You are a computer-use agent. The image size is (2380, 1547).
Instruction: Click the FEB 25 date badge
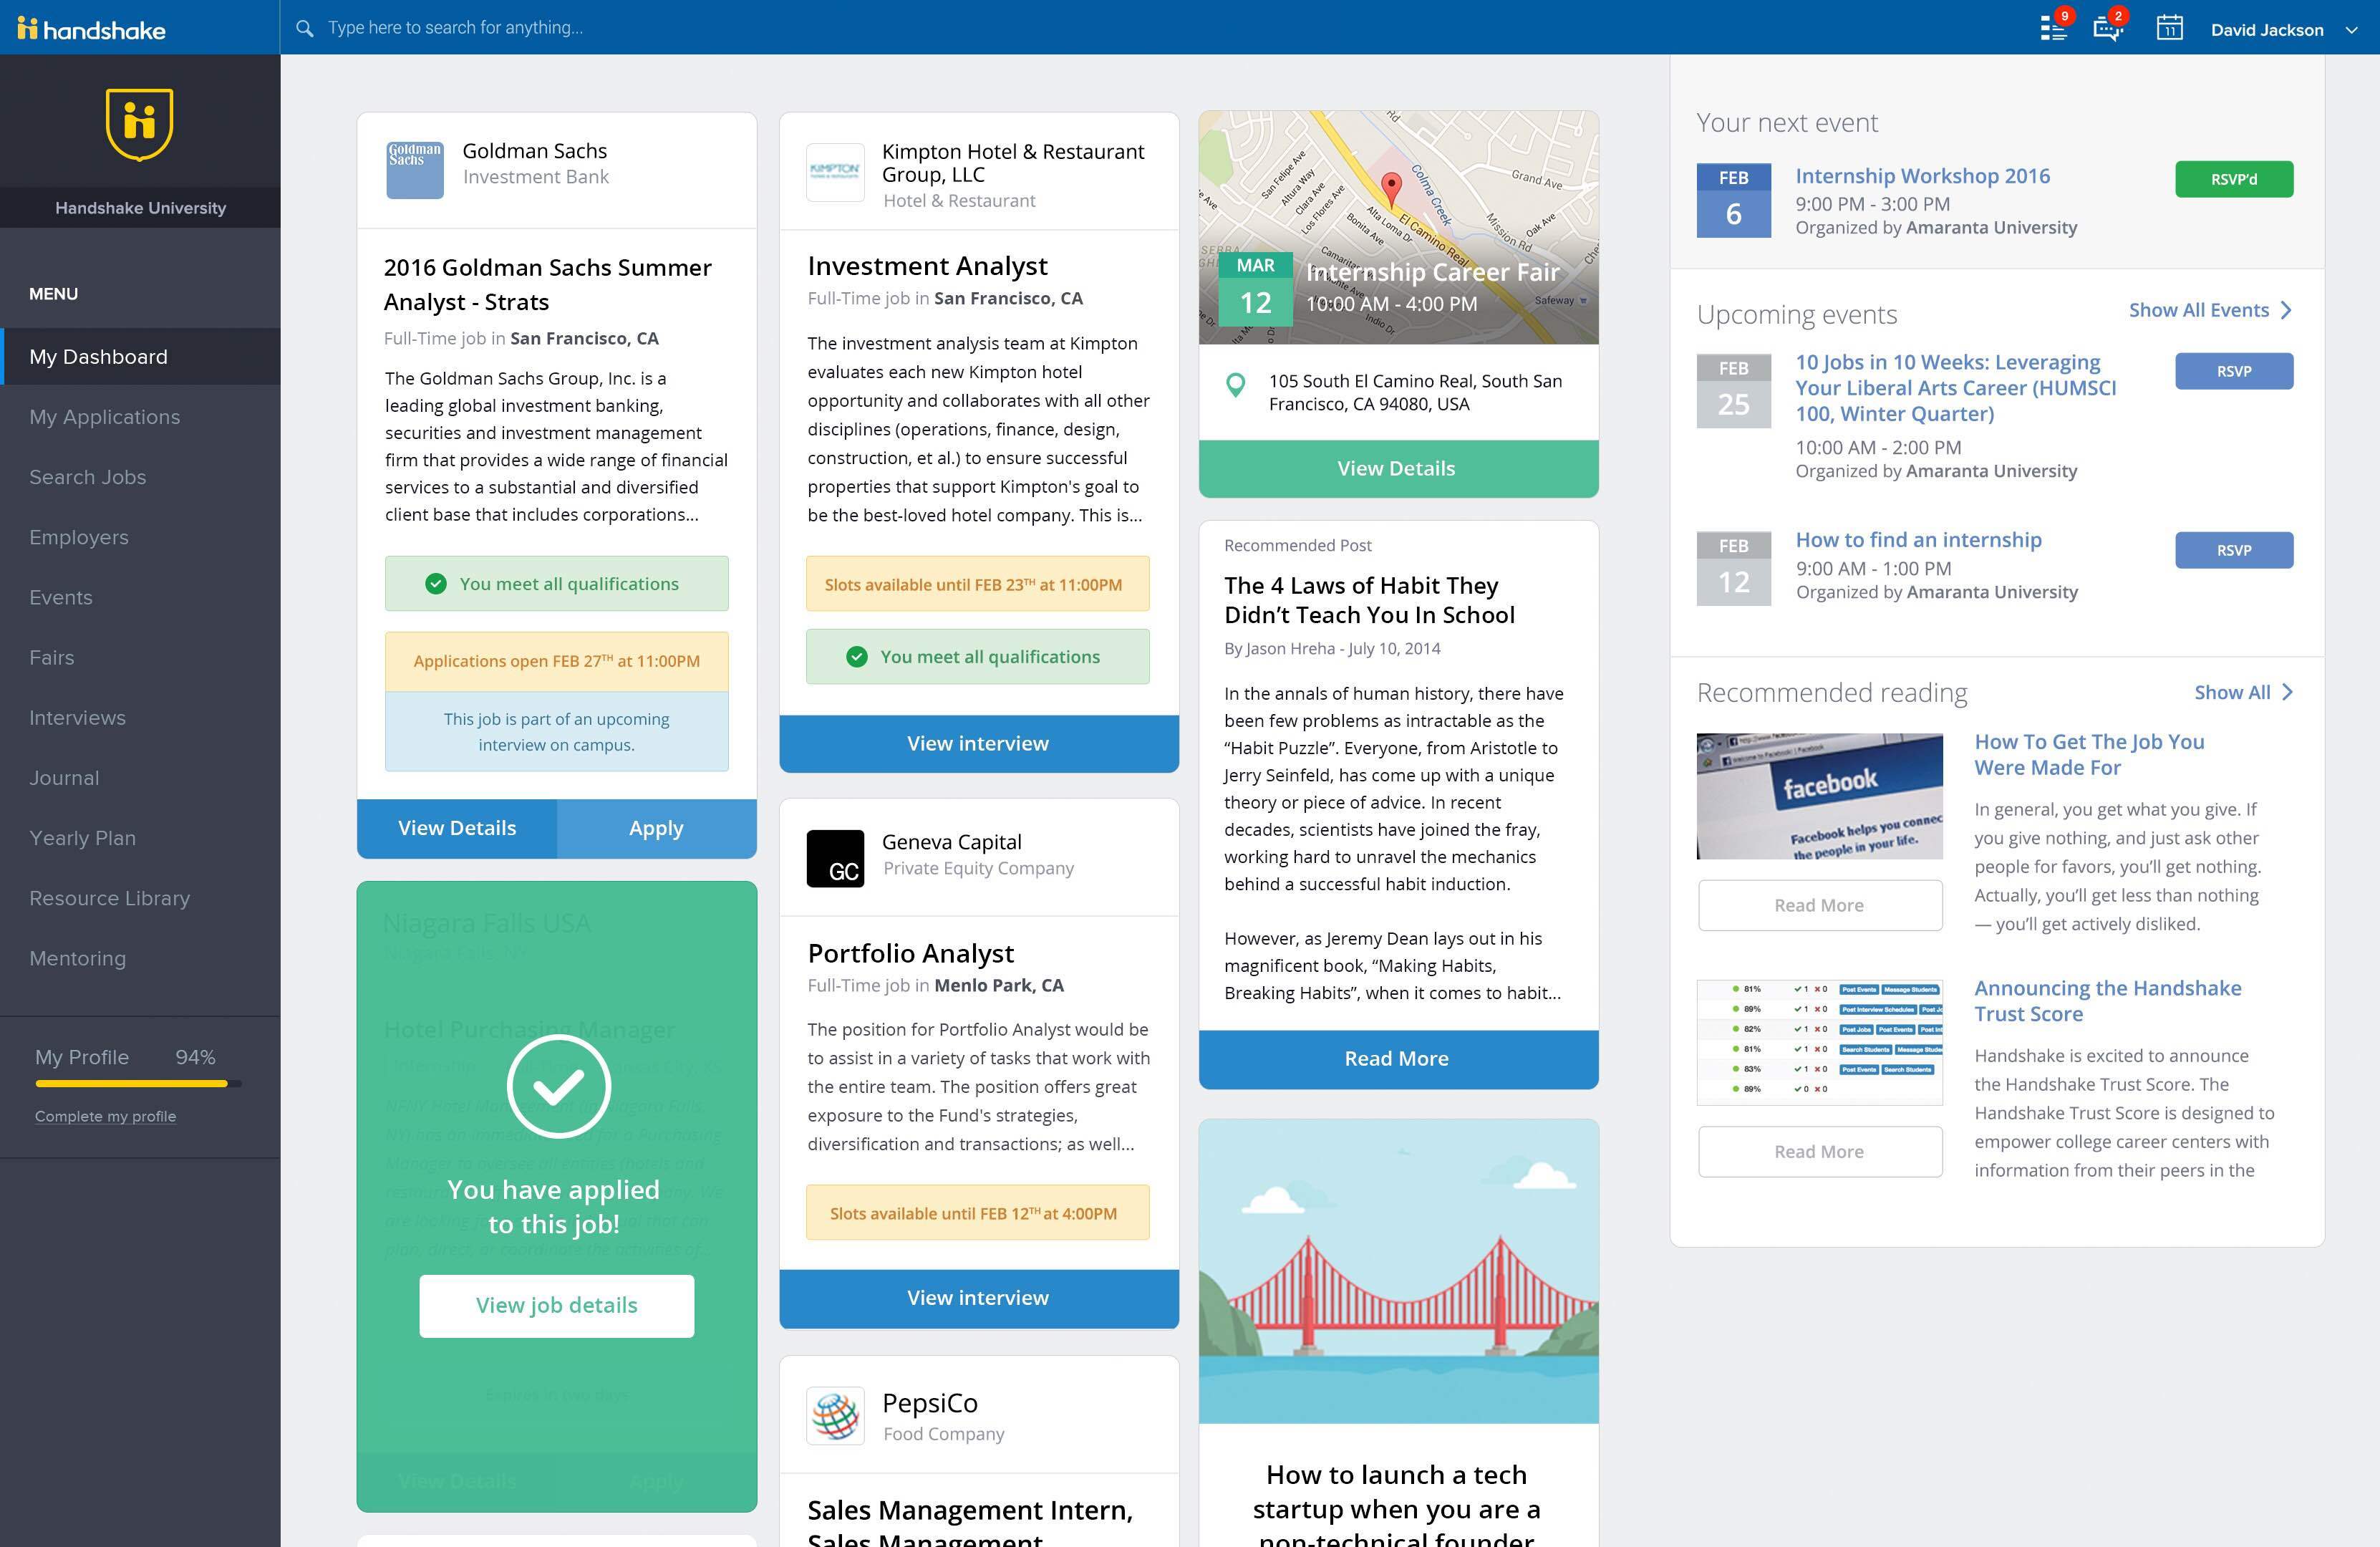click(1733, 391)
